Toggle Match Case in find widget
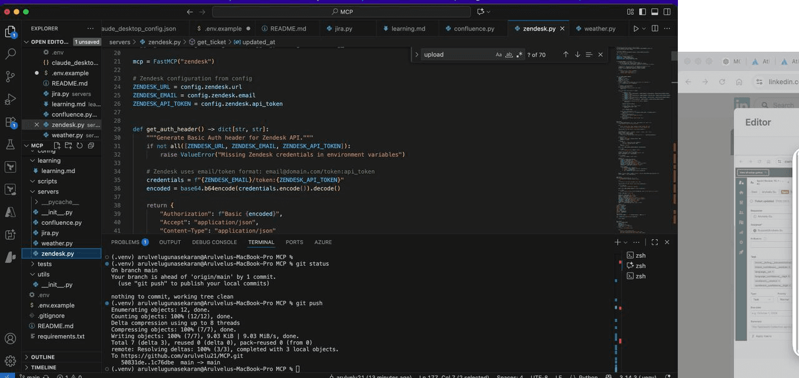Viewport: 799px width, 378px height. click(499, 55)
